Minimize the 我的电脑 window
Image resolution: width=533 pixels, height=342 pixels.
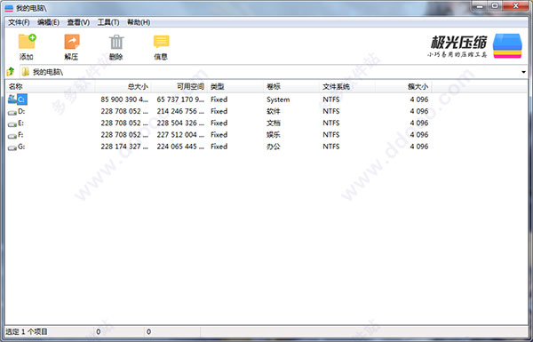pyautogui.click(x=480, y=6)
